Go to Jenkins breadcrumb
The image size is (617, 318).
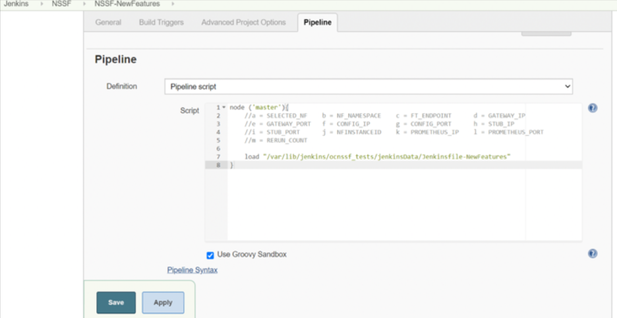click(16, 4)
